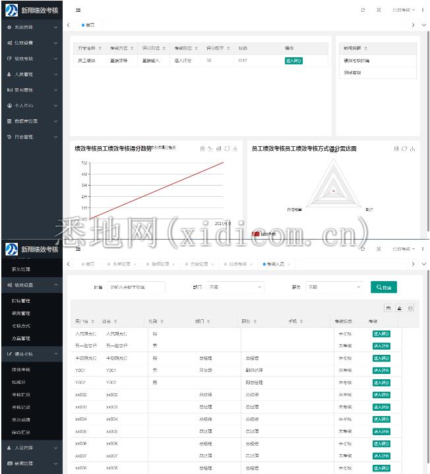This screenshot has height=474, width=430.
Task: Sort by 用户名 column sort arrows
Action: coord(93,321)
